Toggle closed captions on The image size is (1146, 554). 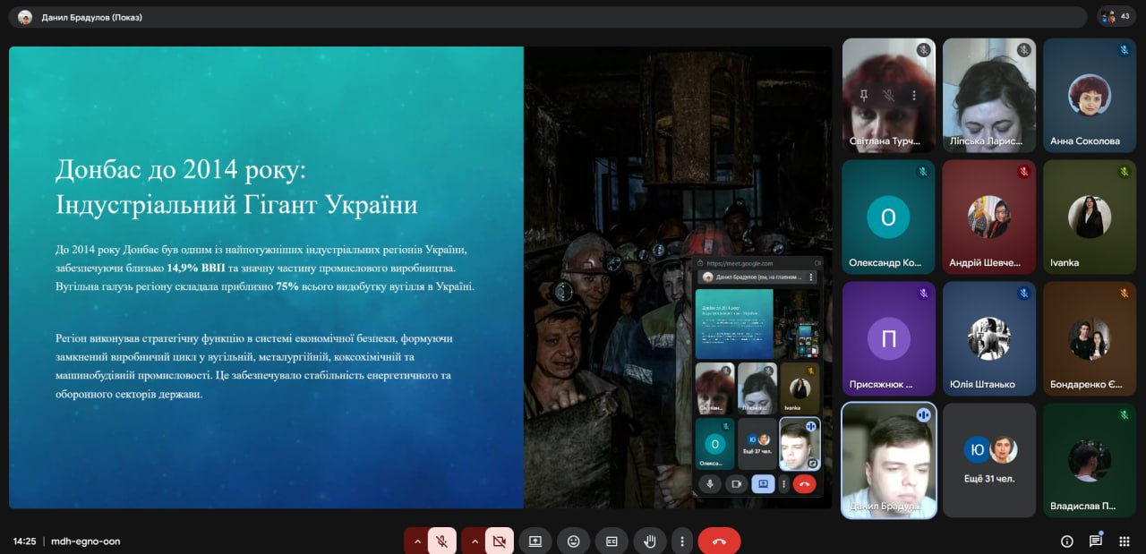tap(611, 541)
